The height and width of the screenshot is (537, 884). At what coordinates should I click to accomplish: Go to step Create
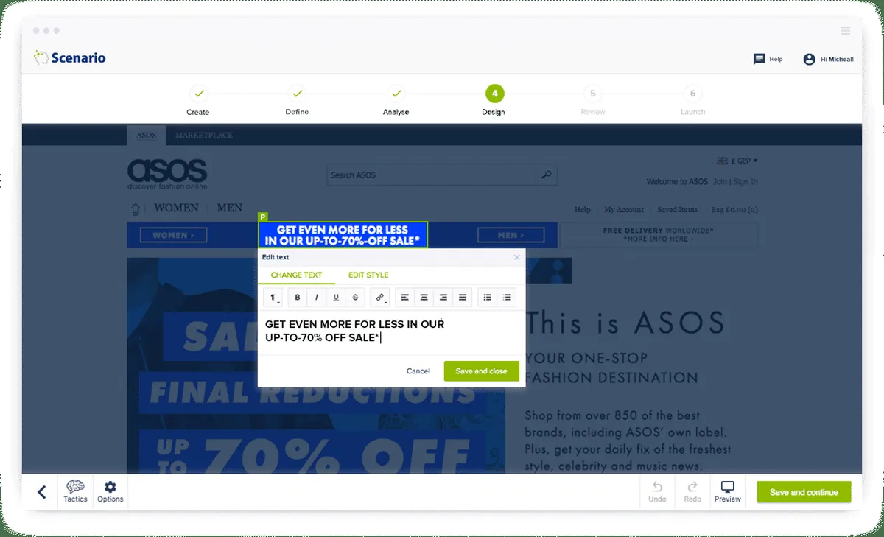coord(198,101)
